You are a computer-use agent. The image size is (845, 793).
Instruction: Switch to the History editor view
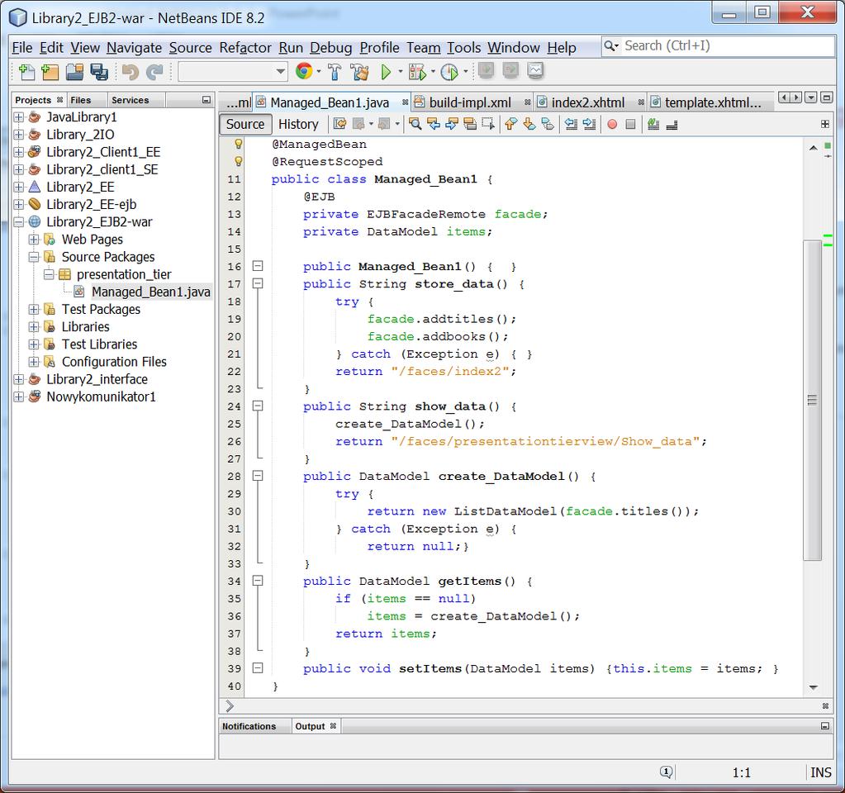pyautogui.click(x=298, y=124)
